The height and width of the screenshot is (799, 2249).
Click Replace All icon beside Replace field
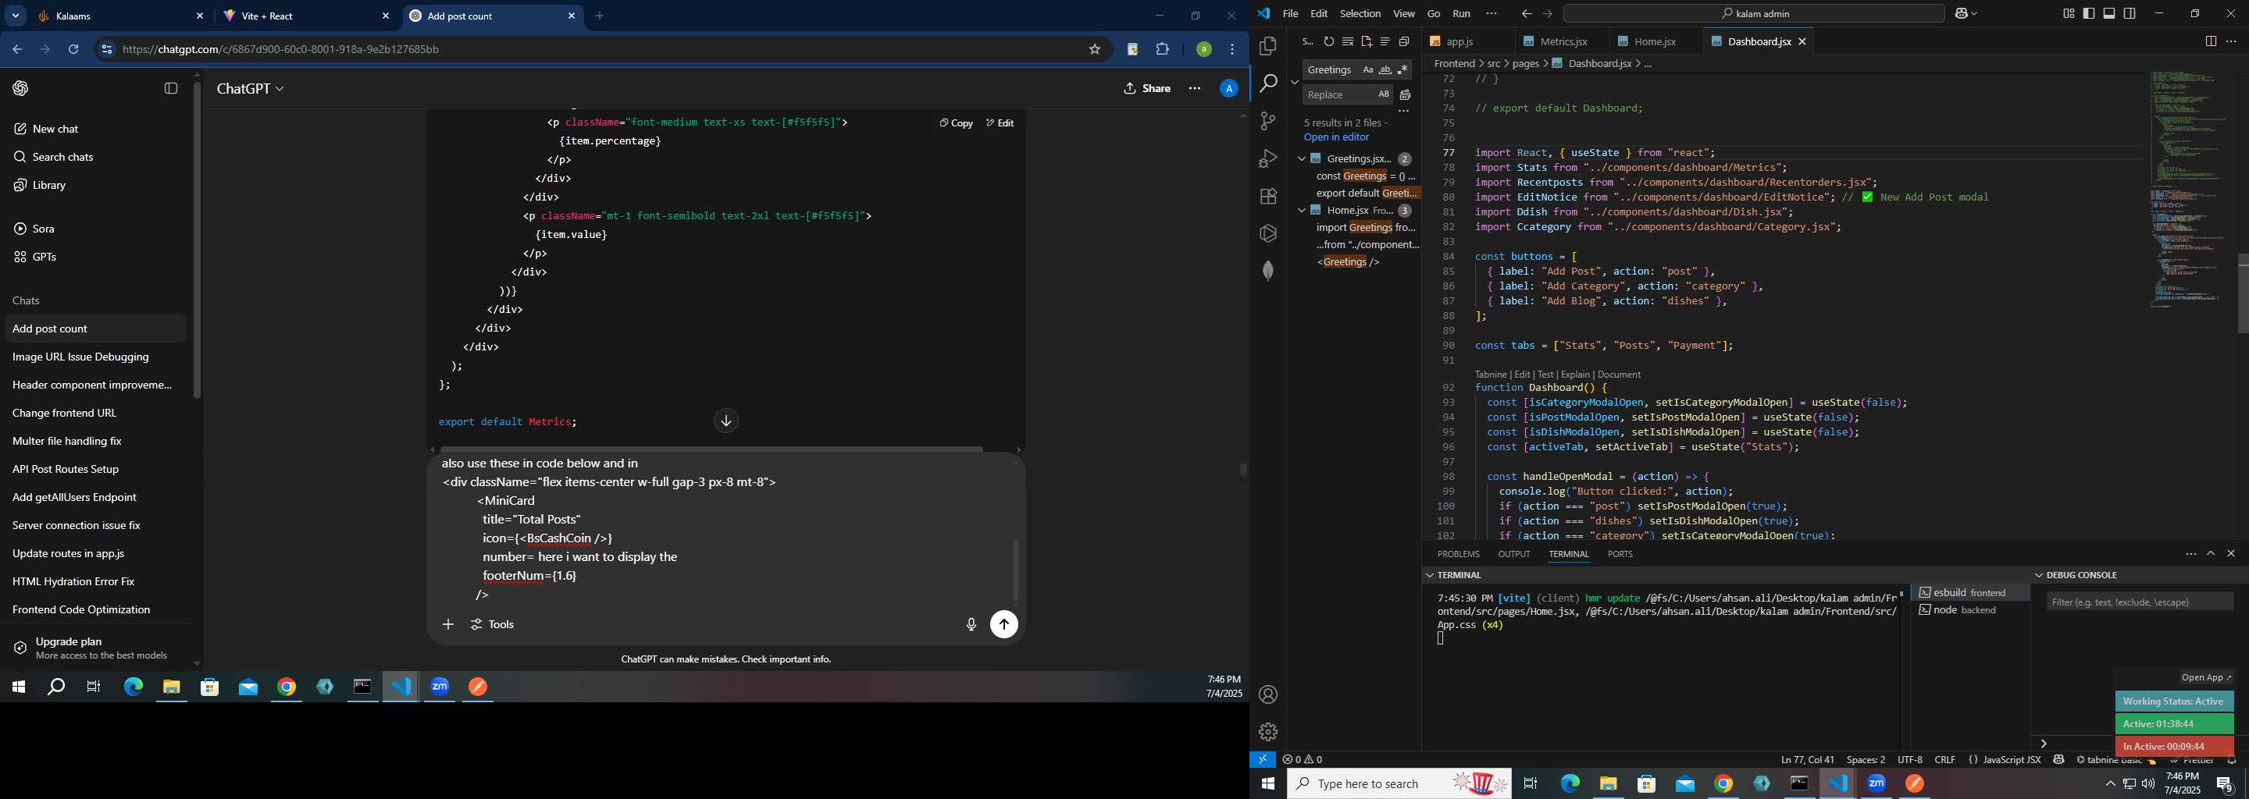click(x=1406, y=95)
